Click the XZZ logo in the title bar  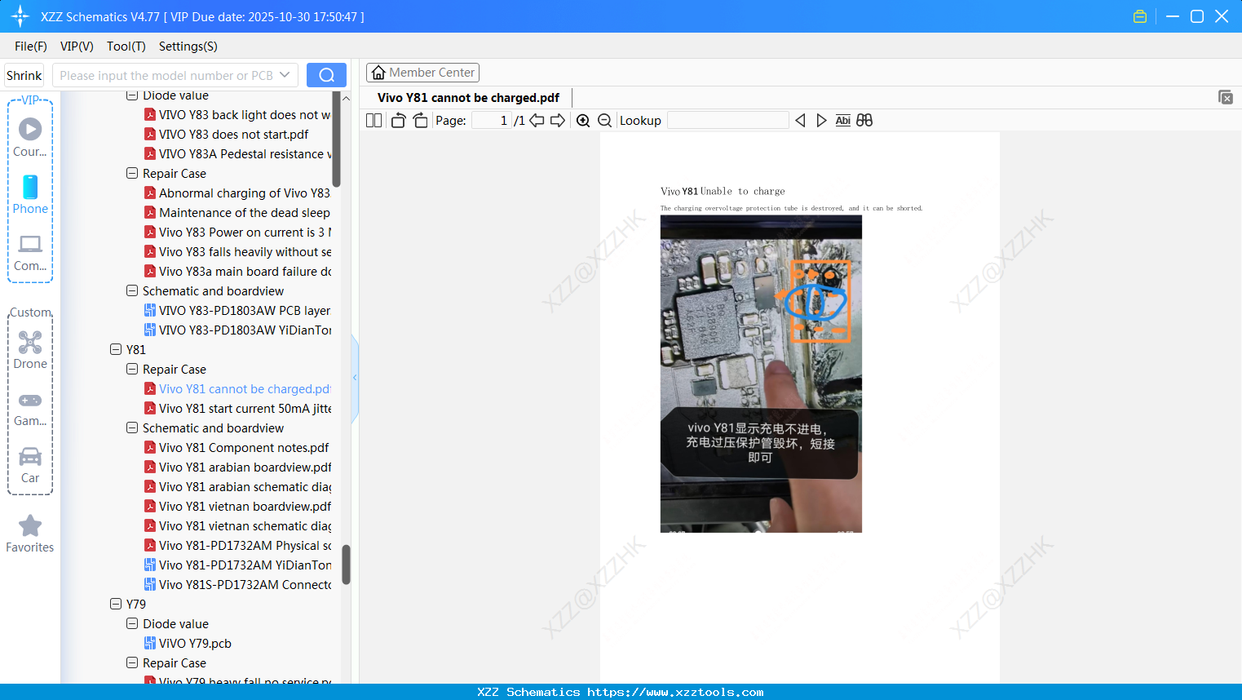pos(20,16)
